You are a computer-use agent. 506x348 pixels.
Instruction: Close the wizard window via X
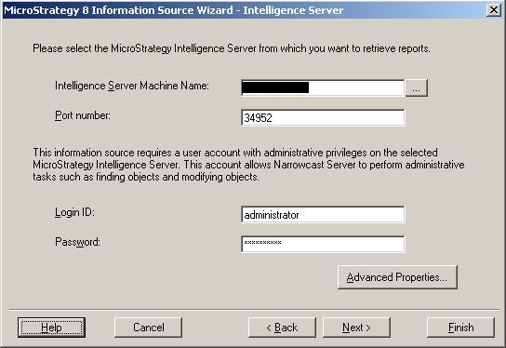[494, 10]
